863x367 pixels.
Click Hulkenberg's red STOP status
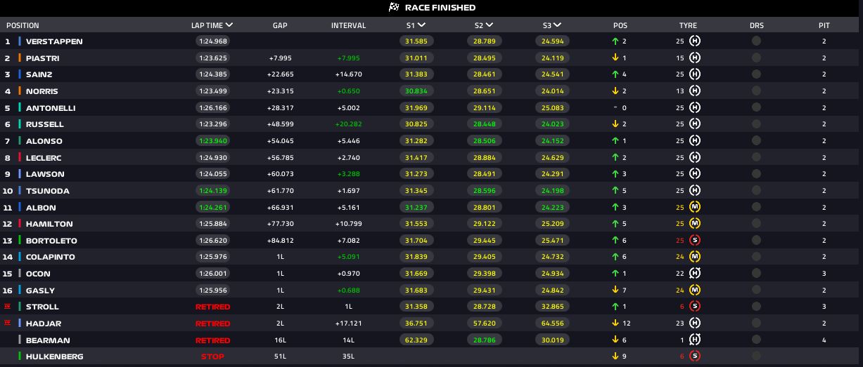pyautogui.click(x=212, y=356)
